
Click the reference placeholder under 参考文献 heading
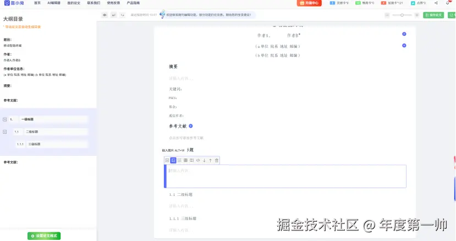[186, 138]
